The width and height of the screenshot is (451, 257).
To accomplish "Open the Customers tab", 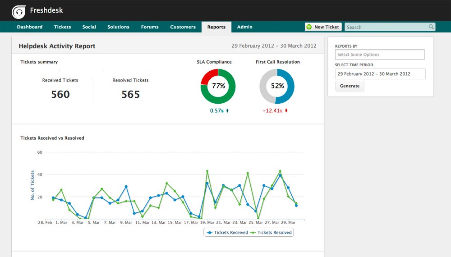I will pos(183,27).
